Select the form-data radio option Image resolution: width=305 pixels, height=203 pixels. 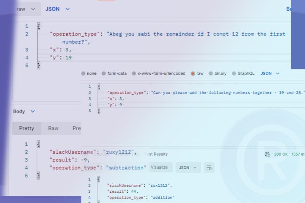pos(114,73)
